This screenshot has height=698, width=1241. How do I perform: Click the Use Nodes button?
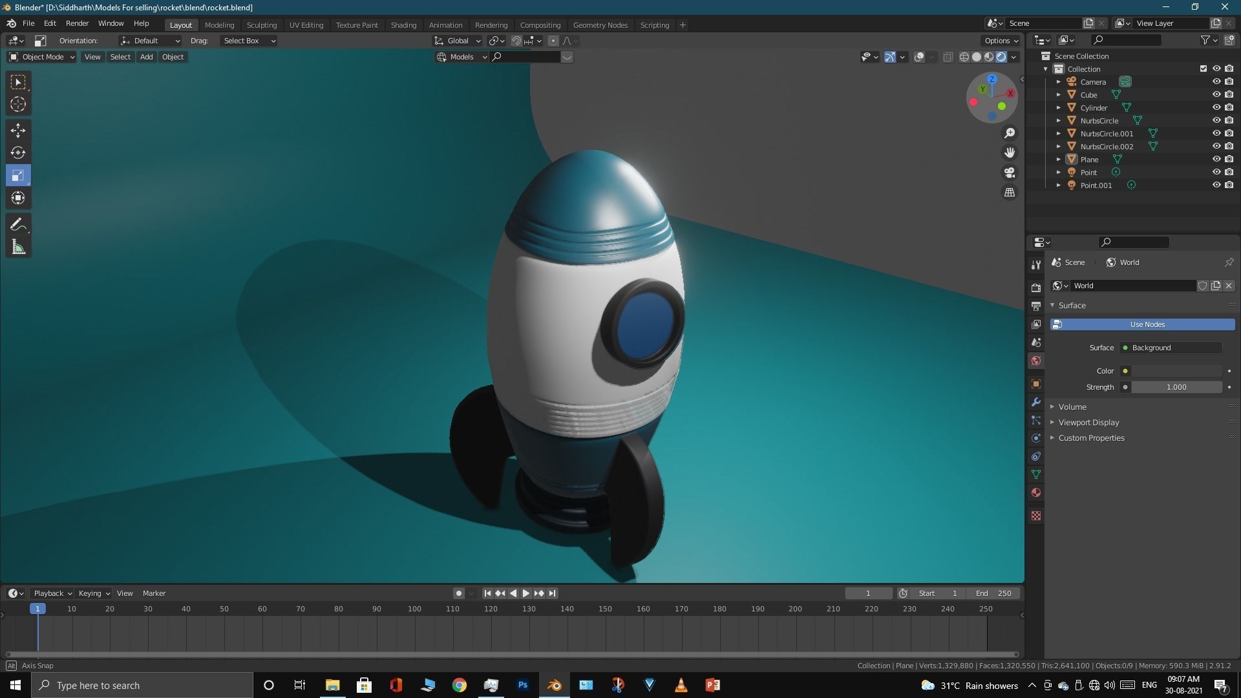pos(1147,324)
